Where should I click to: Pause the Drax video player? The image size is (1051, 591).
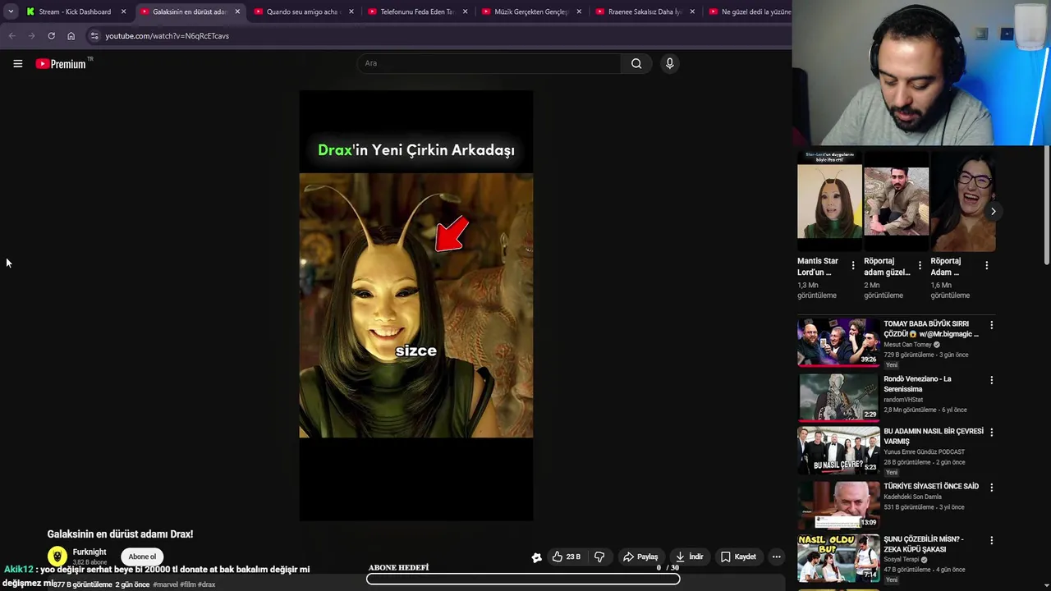coord(416,305)
